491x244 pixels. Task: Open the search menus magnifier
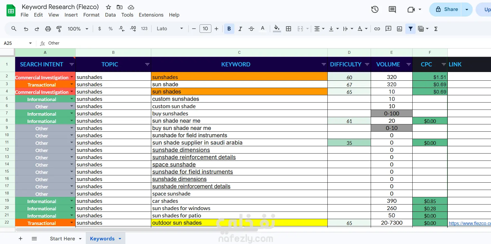point(14,29)
